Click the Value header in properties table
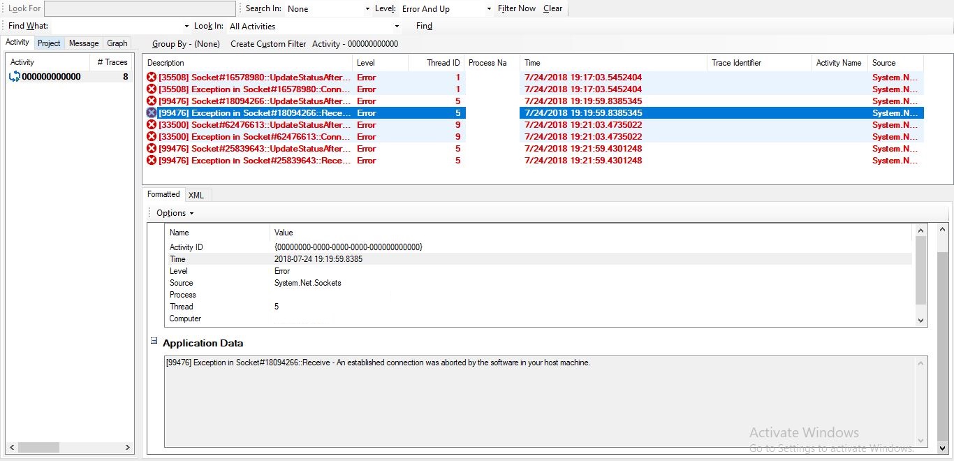Screen dimensions: 954x461 (x=591, y=233)
